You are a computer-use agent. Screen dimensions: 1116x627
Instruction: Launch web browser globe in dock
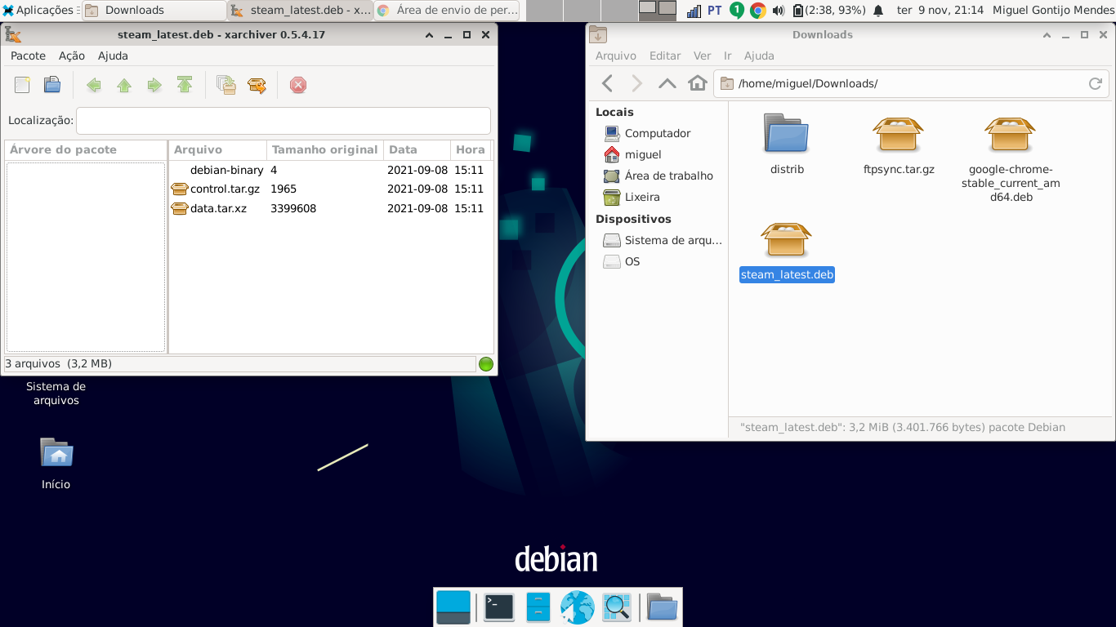coord(578,607)
